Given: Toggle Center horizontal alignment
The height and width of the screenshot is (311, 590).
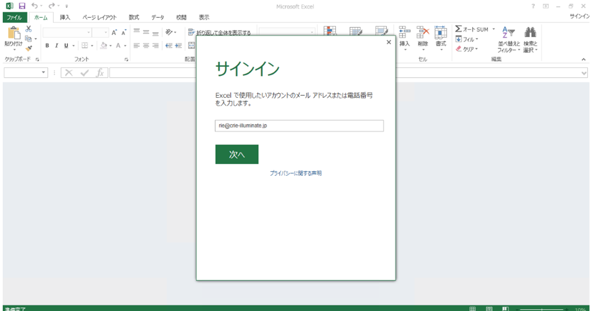Looking at the screenshot, I should pyautogui.click(x=146, y=45).
